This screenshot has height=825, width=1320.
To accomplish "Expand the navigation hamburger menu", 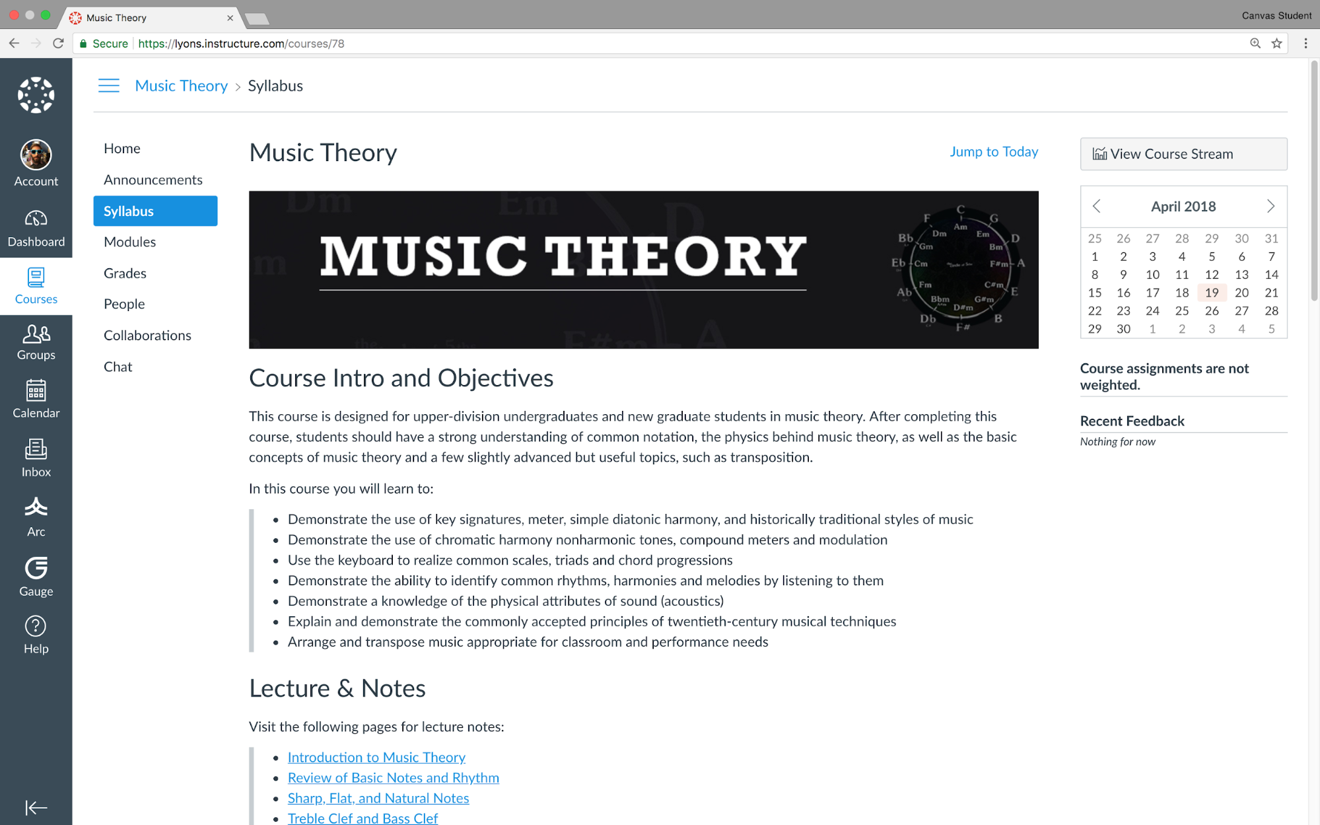I will click(x=108, y=86).
